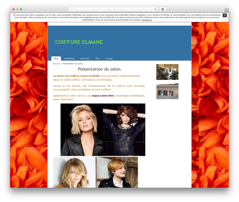Dismiss the cookie banner with X
This screenshot has width=239, height=202.
coord(225,15)
